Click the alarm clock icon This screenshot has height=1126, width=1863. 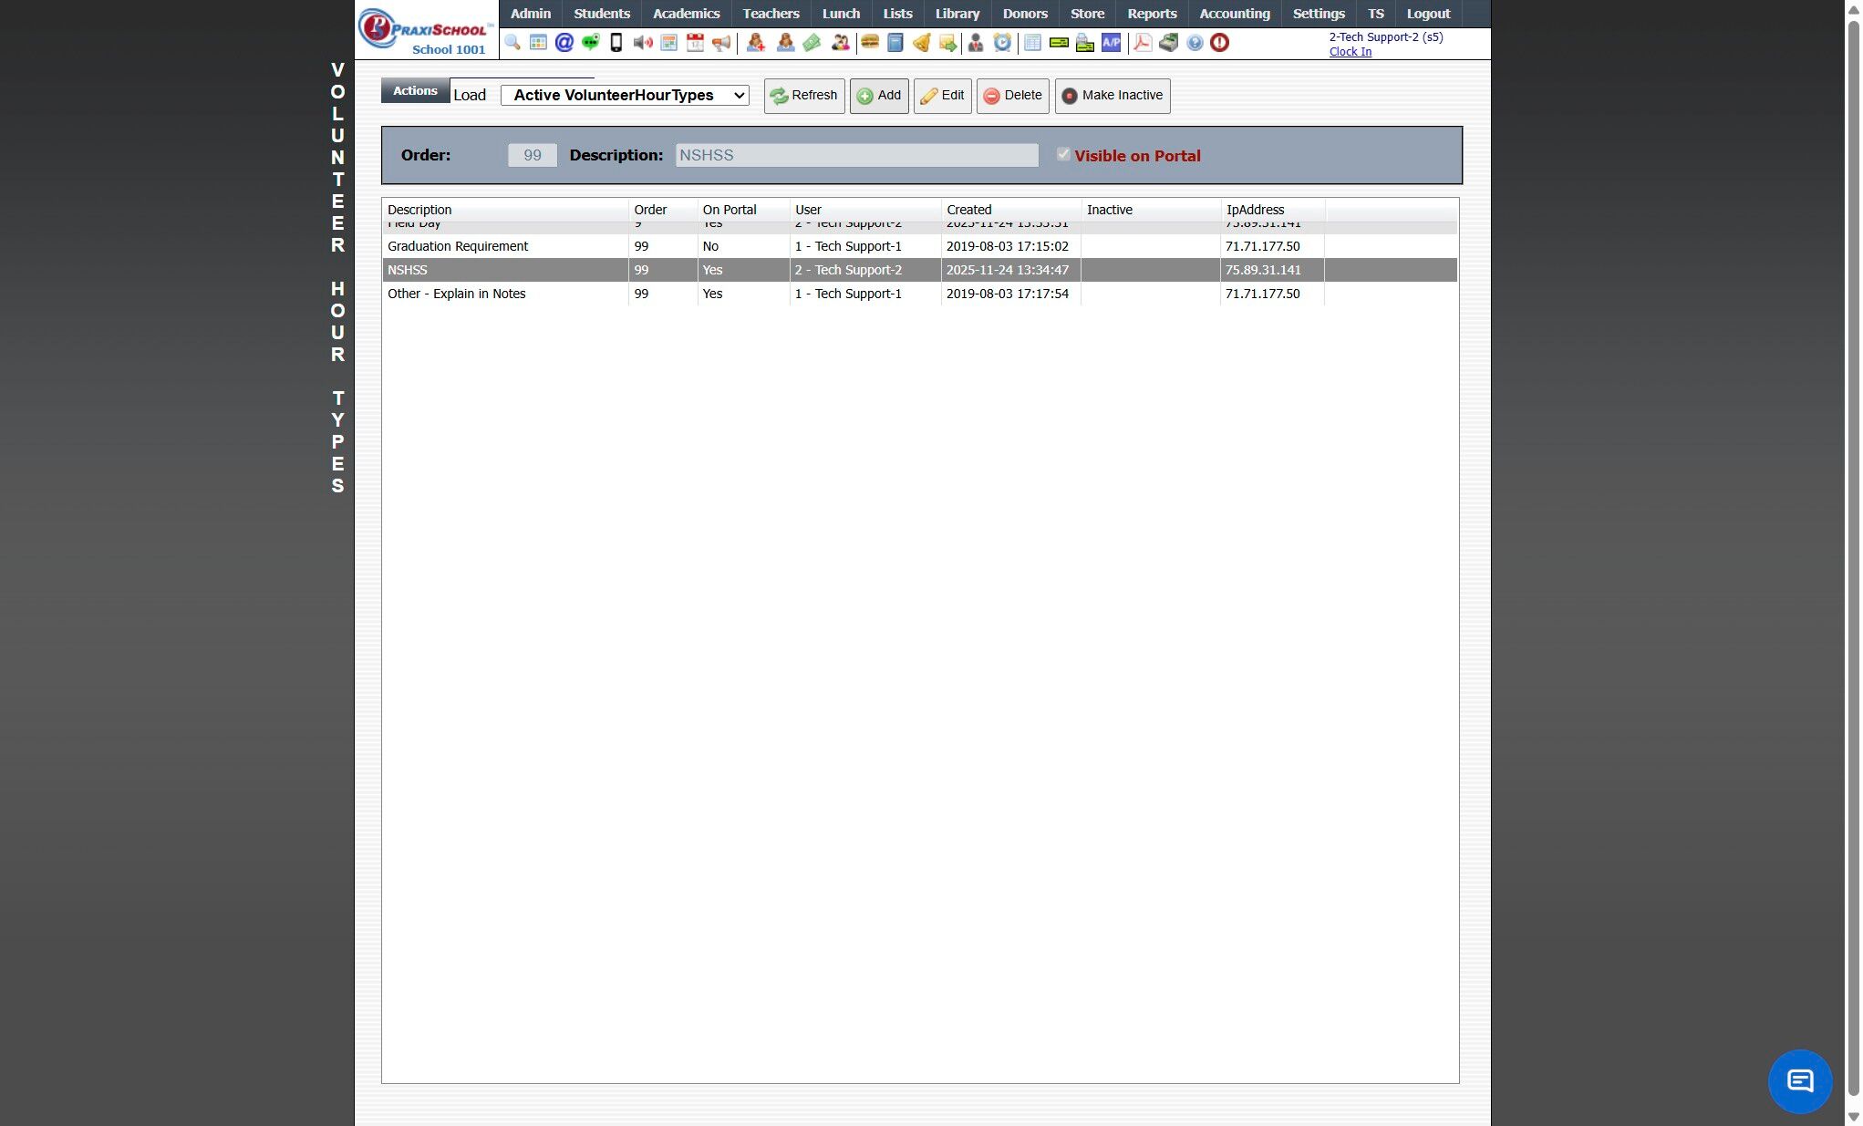pos(1002,43)
